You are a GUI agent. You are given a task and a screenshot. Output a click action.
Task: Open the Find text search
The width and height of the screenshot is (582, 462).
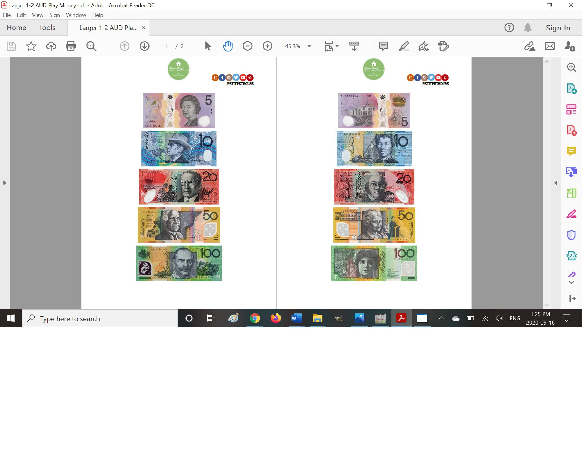tap(91, 46)
